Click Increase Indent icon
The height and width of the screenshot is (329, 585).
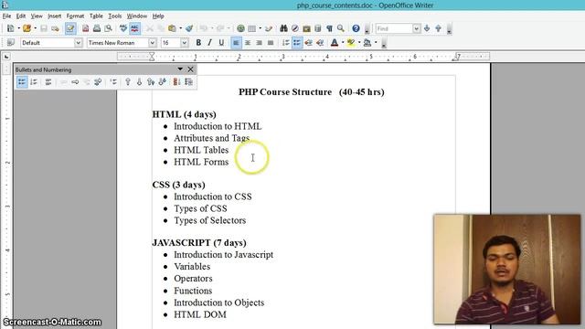point(320,43)
